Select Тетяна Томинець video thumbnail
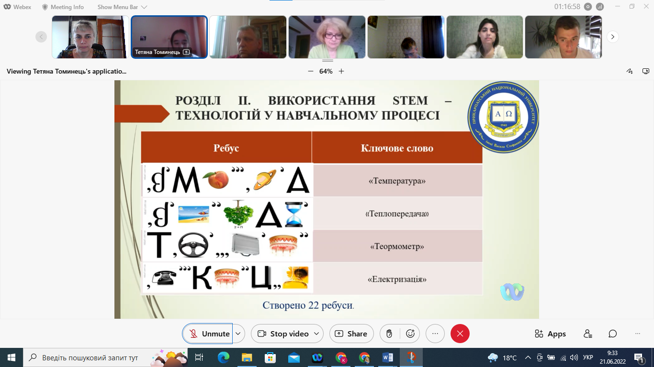 click(x=169, y=37)
